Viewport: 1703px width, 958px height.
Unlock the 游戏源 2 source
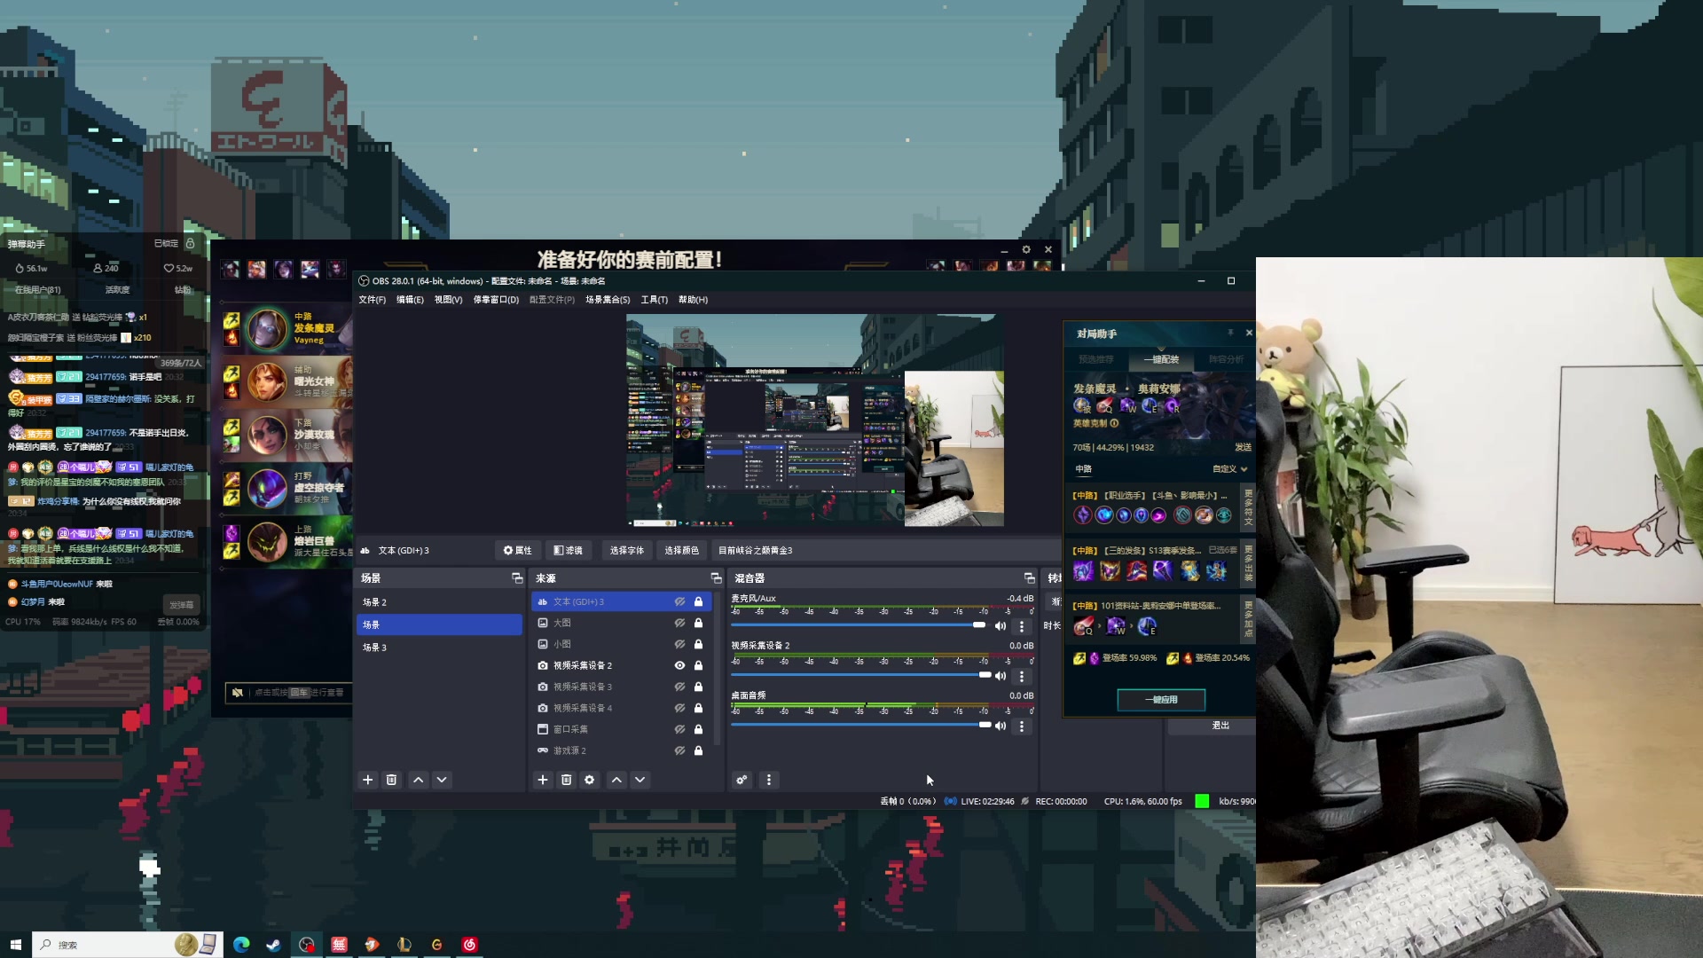pyautogui.click(x=698, y=750)
